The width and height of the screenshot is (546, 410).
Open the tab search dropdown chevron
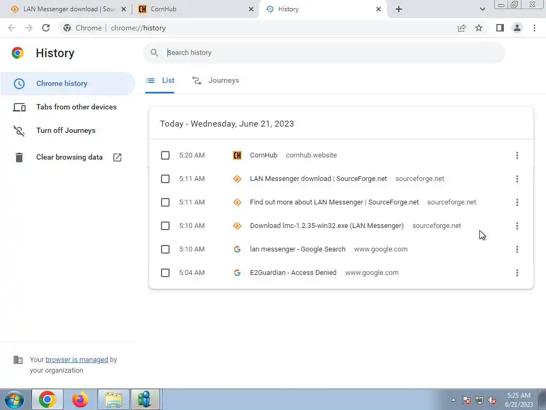482,9
